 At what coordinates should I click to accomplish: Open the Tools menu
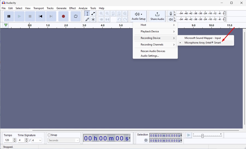93,8
